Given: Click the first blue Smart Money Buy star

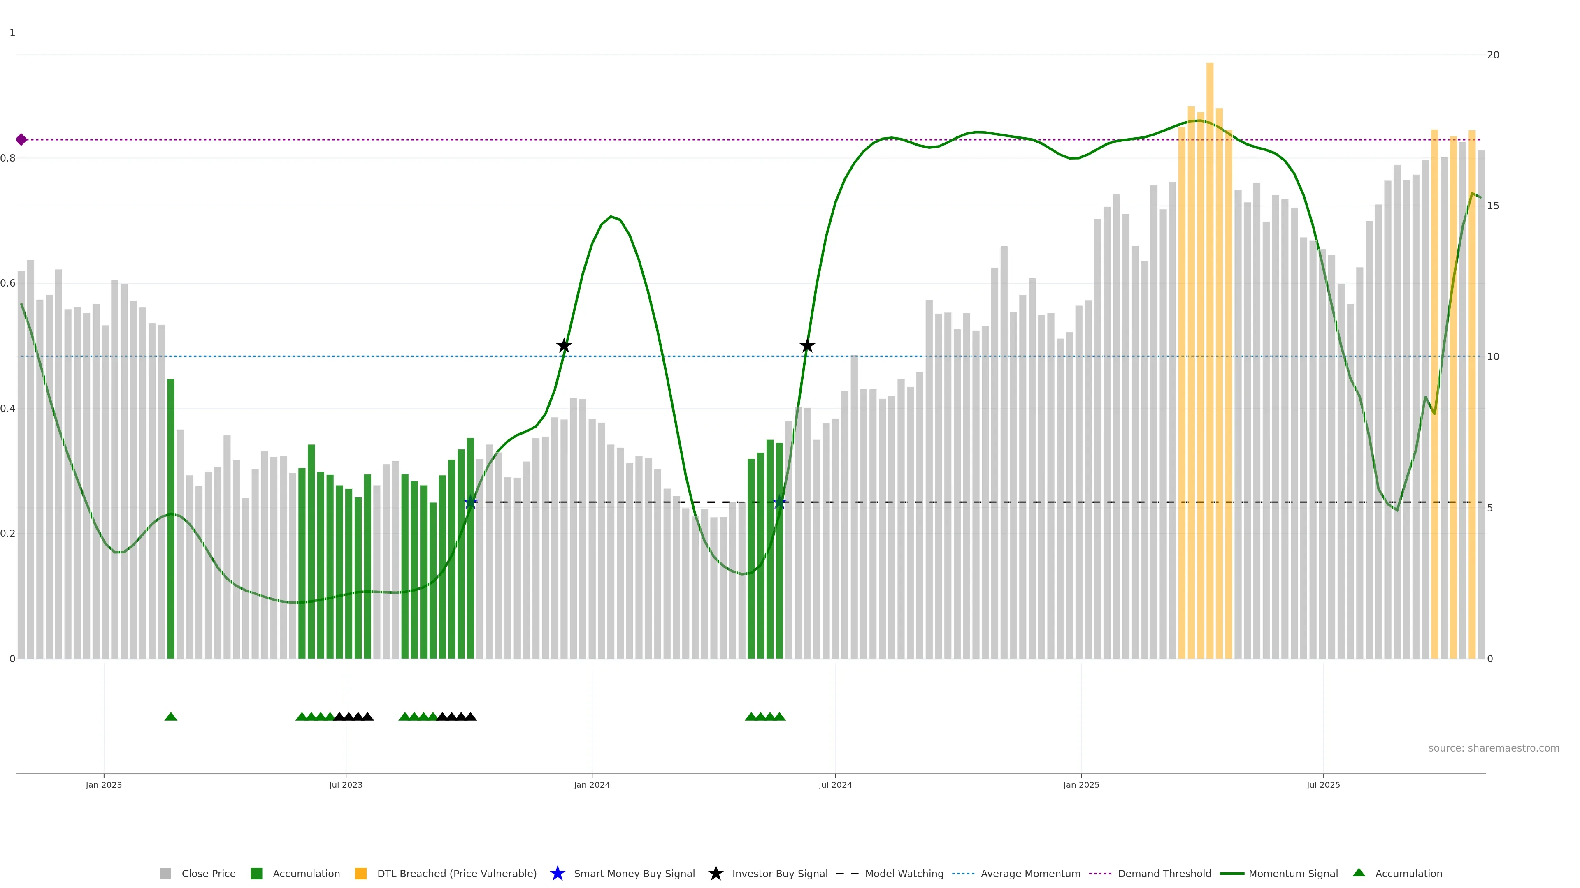Looking at the screenshot, I should pyautogui.click(x=470, y=502).
